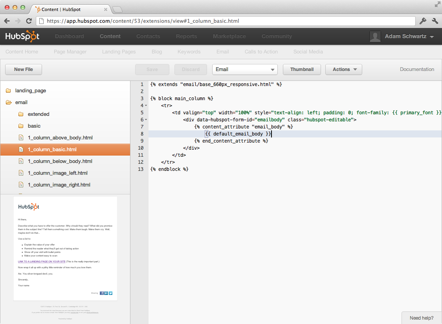The height and width of the screenshot is (324, 442).
Task: Click file icon of 1_column_below_body.html
Action: click(x=21, y=161)
